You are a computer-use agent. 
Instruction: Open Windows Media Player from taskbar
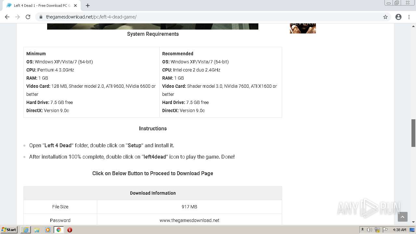48,230
